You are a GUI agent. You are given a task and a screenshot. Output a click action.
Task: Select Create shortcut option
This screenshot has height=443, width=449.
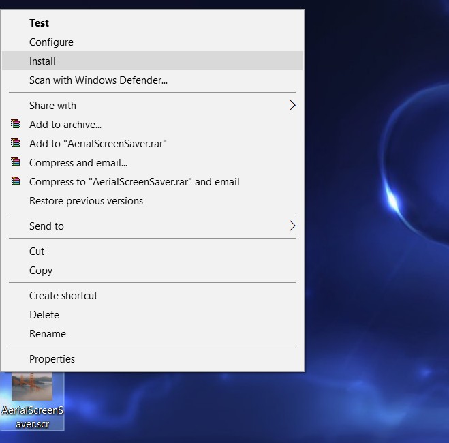(153, 296)
